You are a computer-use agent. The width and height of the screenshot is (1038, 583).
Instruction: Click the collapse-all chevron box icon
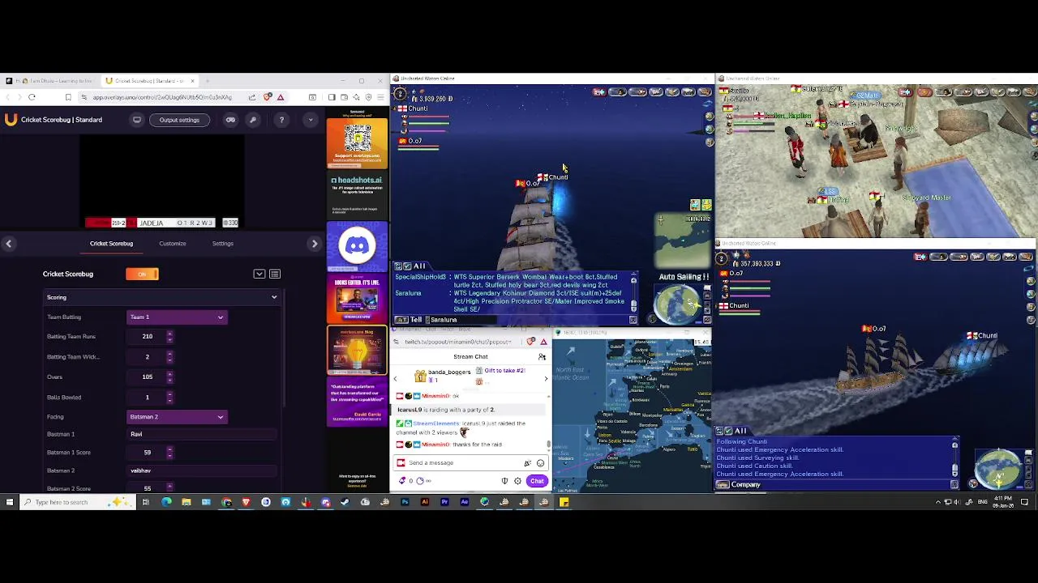259,274
